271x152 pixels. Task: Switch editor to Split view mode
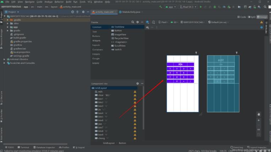pyautogui.click(x=252, y=17)
